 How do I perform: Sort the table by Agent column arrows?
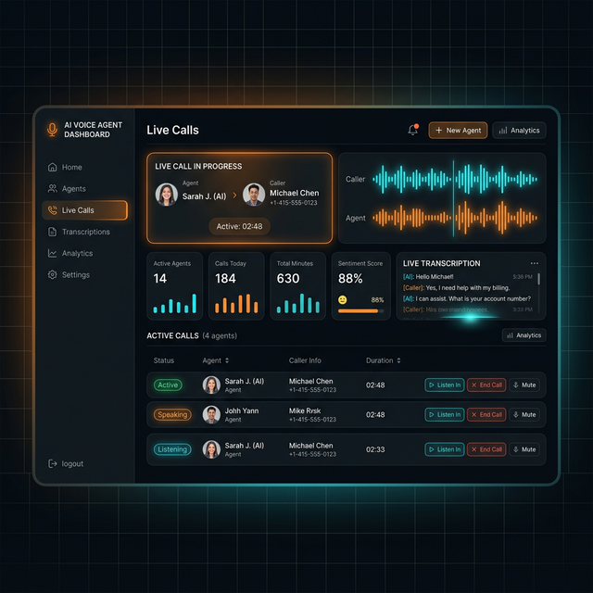click(227, 360)
